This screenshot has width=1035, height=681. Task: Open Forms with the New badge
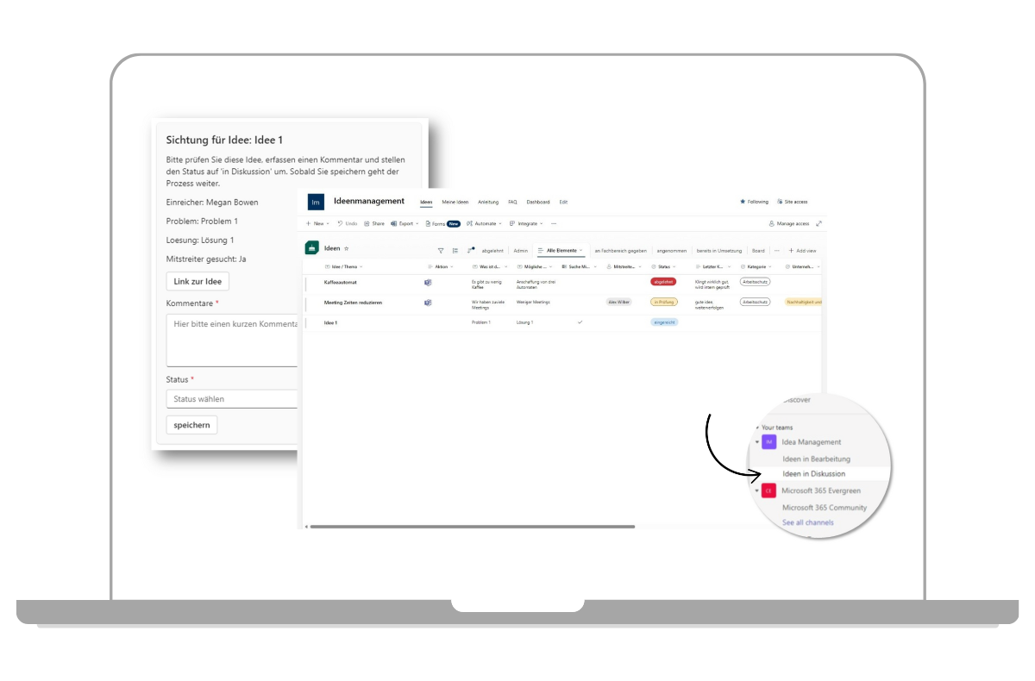tap(444, 223)
